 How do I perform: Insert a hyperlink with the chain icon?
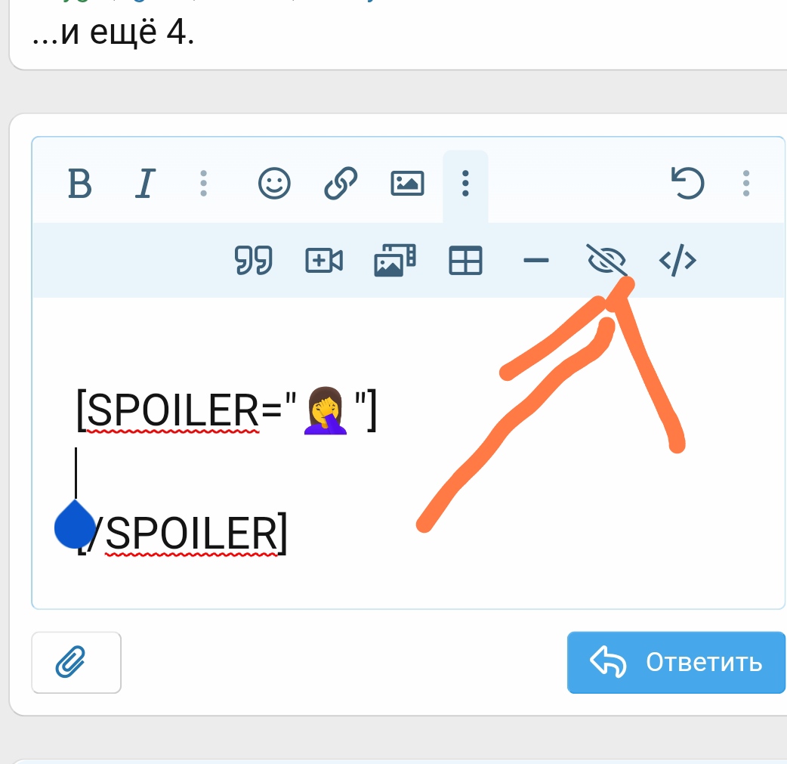(x=341, y=184)
